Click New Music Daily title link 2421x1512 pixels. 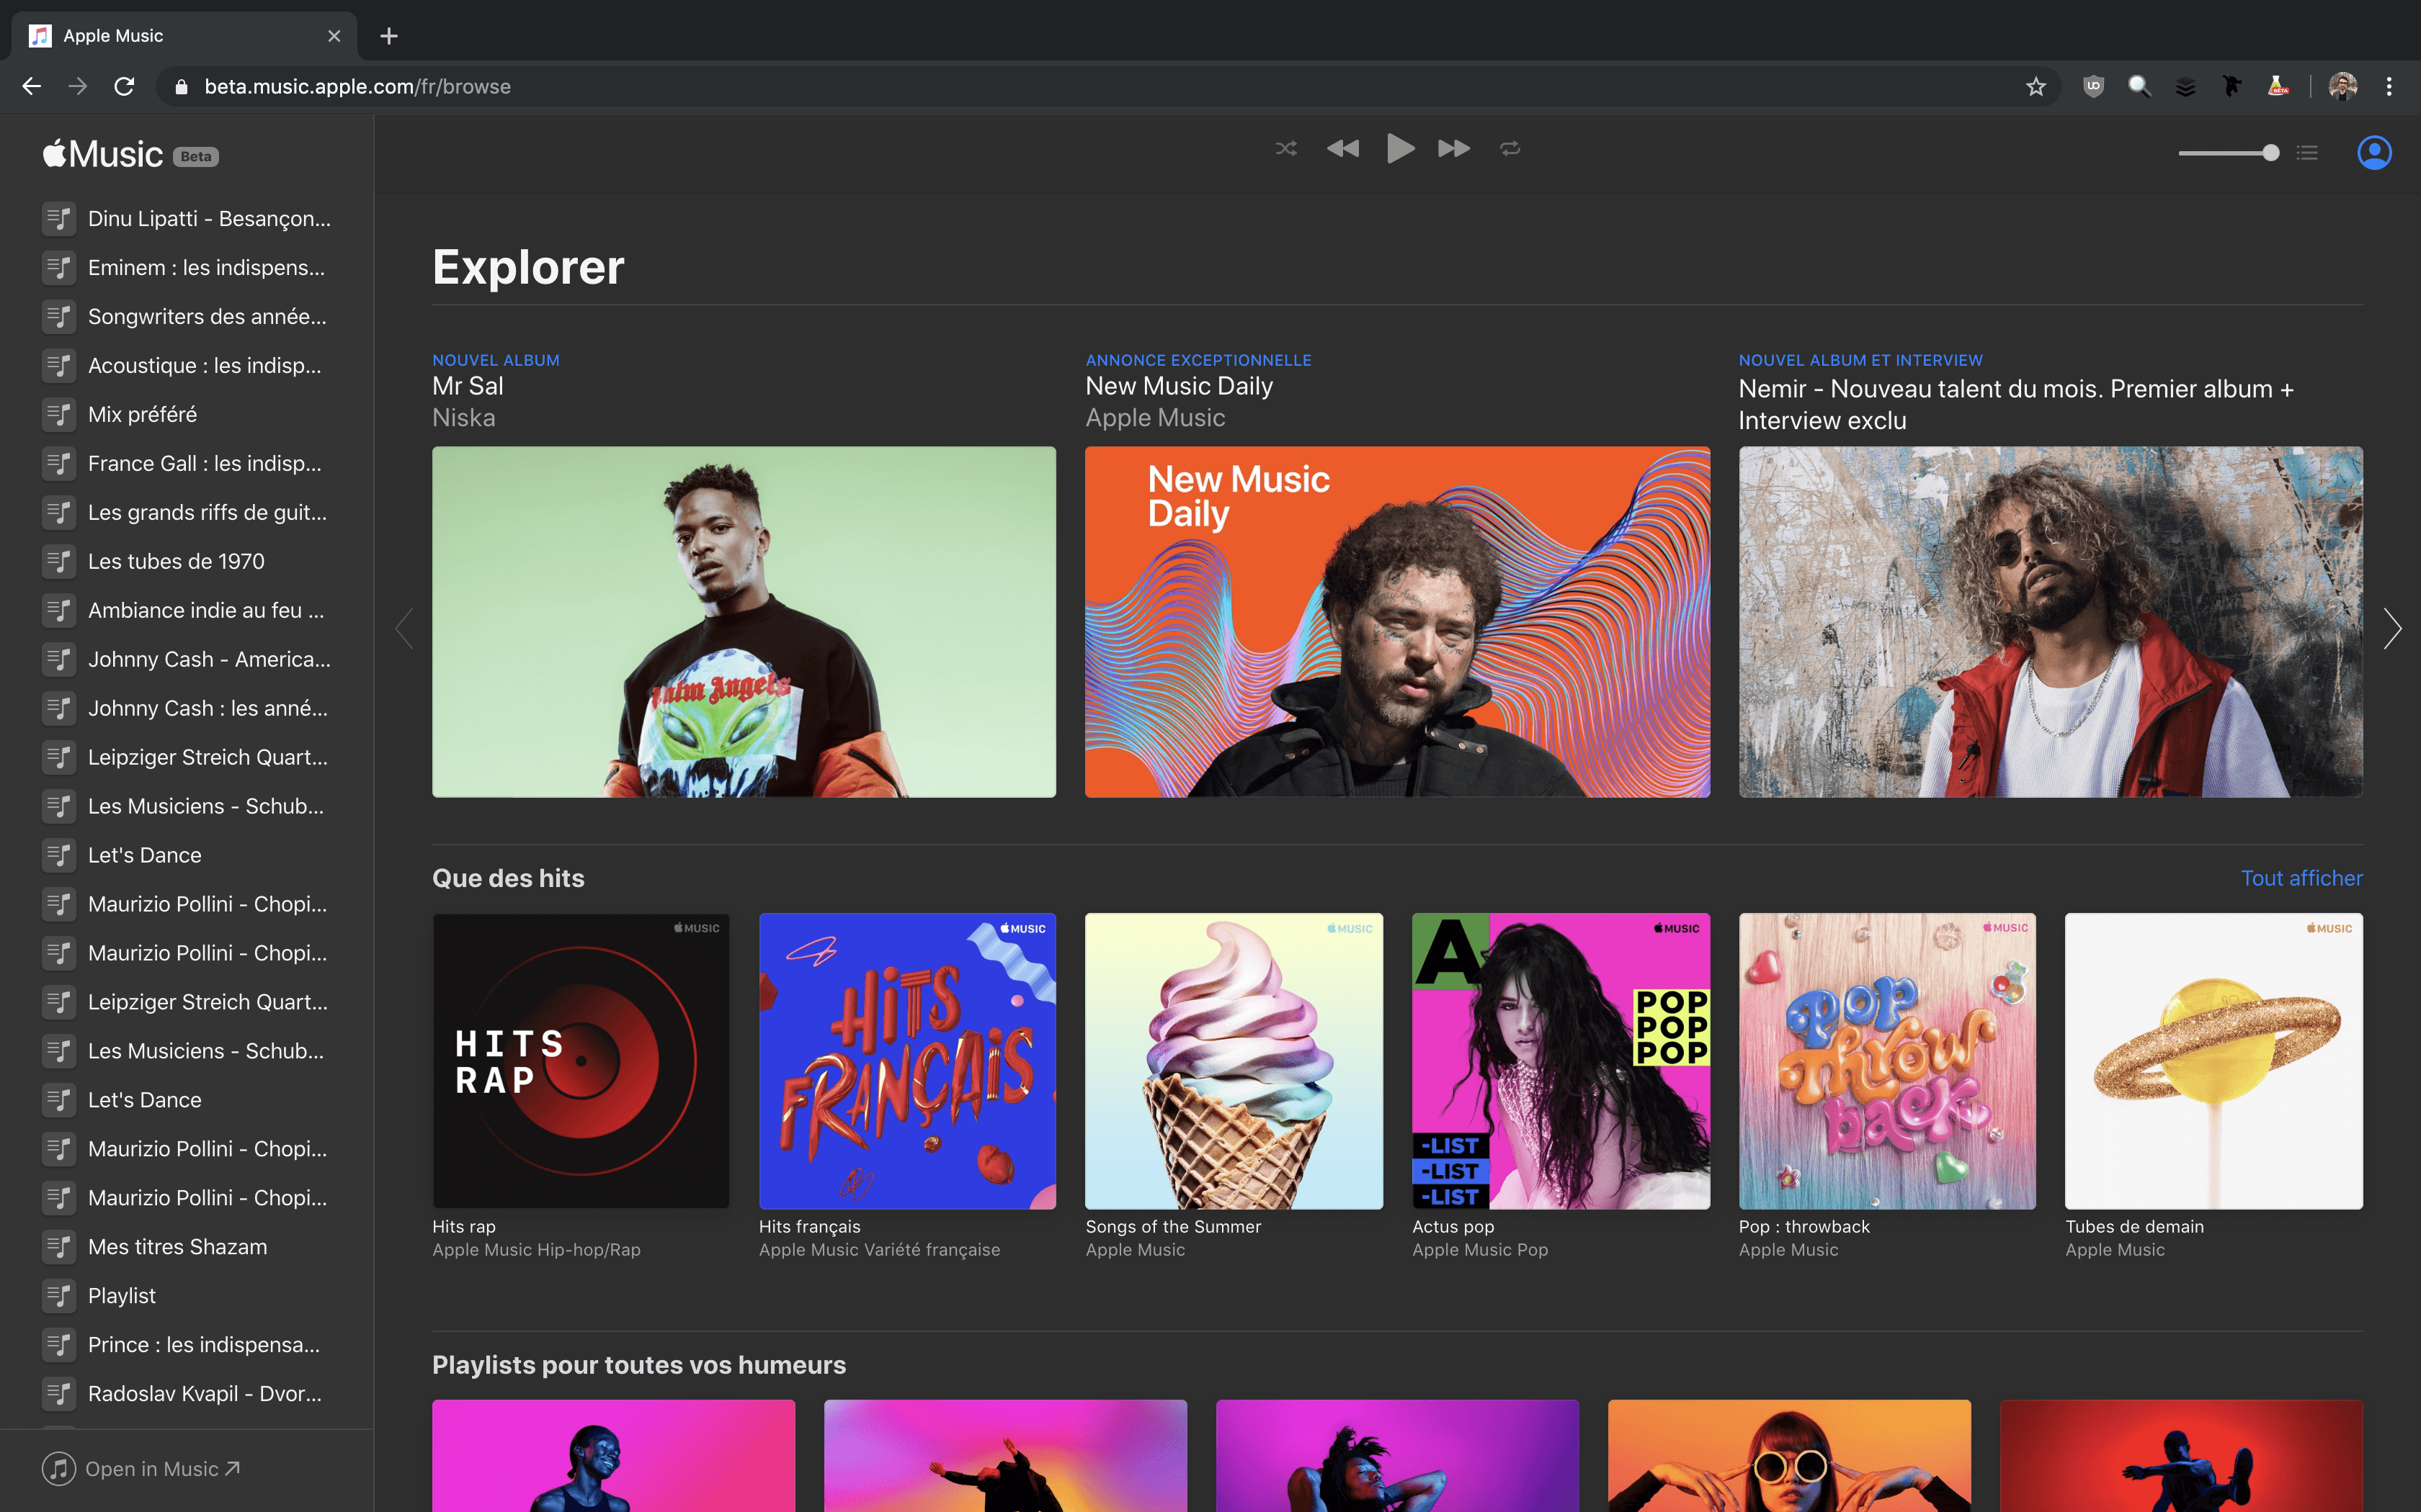(1180, 386)
